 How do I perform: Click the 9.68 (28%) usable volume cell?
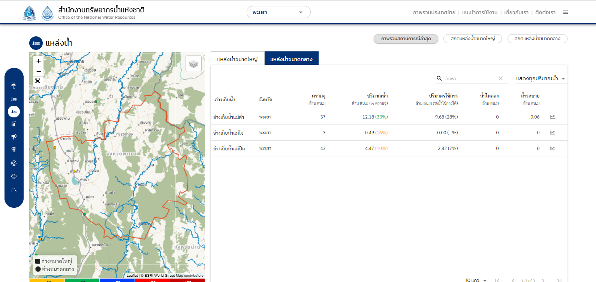(446, 117)
